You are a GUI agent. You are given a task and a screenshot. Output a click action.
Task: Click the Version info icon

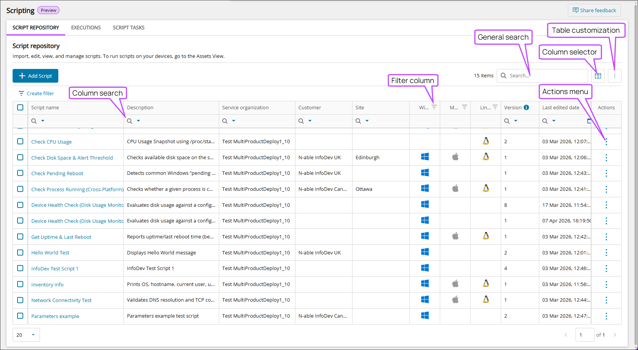tap(526, 107)
